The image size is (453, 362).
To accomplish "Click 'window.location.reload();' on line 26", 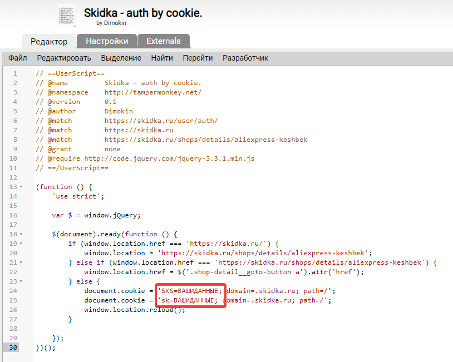I will pos(135,310).
